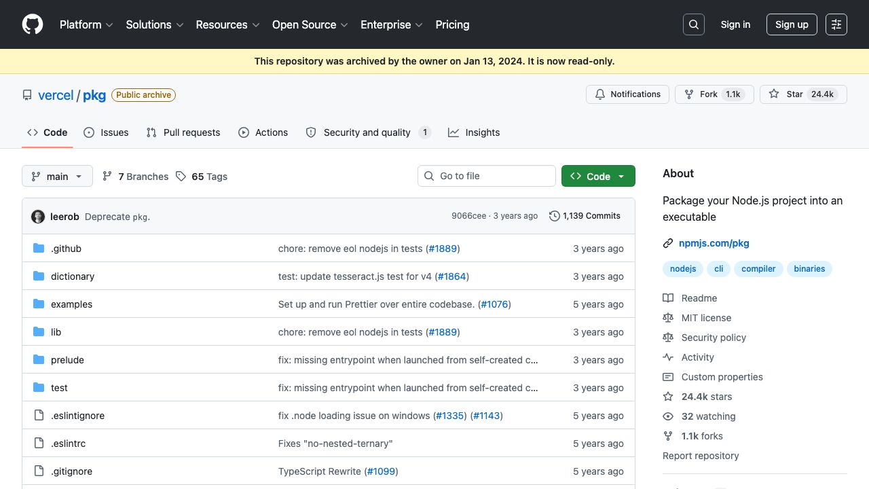Screen dimensions: 869x489
Task: Click the dictionary folder icon
Action: [x=39, y=276]
